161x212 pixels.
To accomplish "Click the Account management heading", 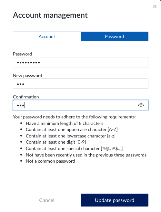I will [x=50, y=15].
